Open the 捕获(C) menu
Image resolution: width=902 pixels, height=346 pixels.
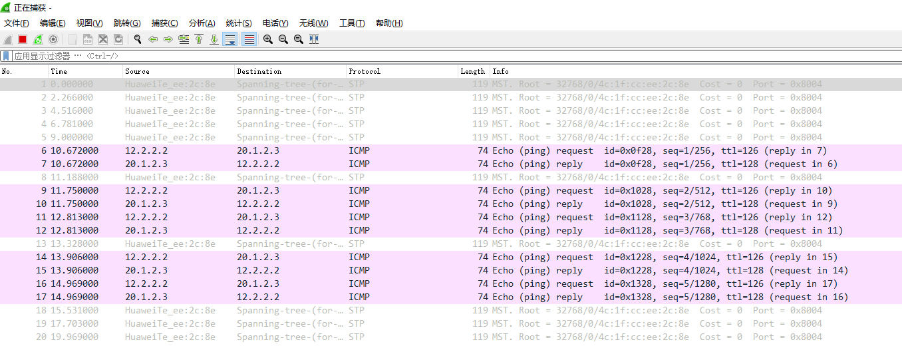pos(165,23)
